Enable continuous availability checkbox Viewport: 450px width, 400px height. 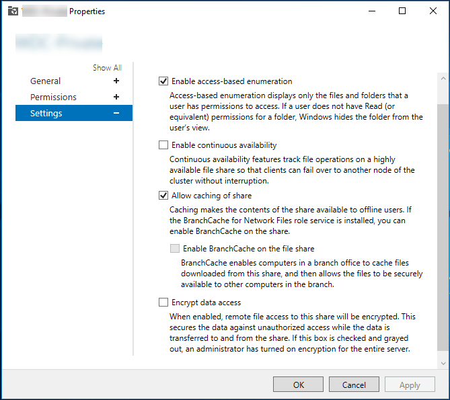coord(163,145)
